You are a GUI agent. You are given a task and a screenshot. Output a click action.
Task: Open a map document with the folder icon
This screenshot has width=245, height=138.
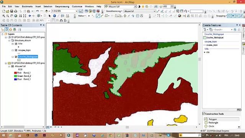8,11
